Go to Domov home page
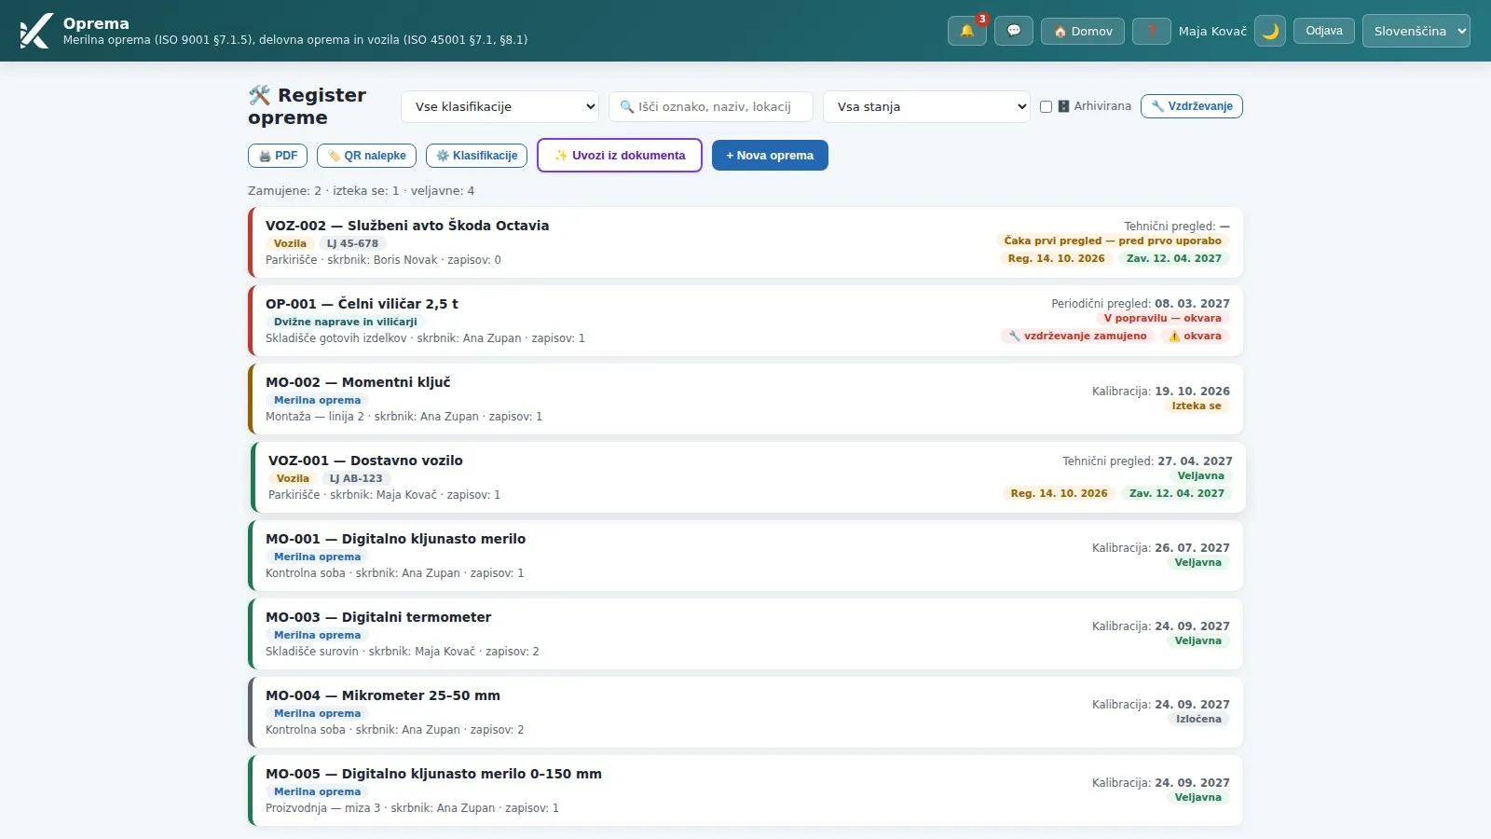 point(1083,31)
